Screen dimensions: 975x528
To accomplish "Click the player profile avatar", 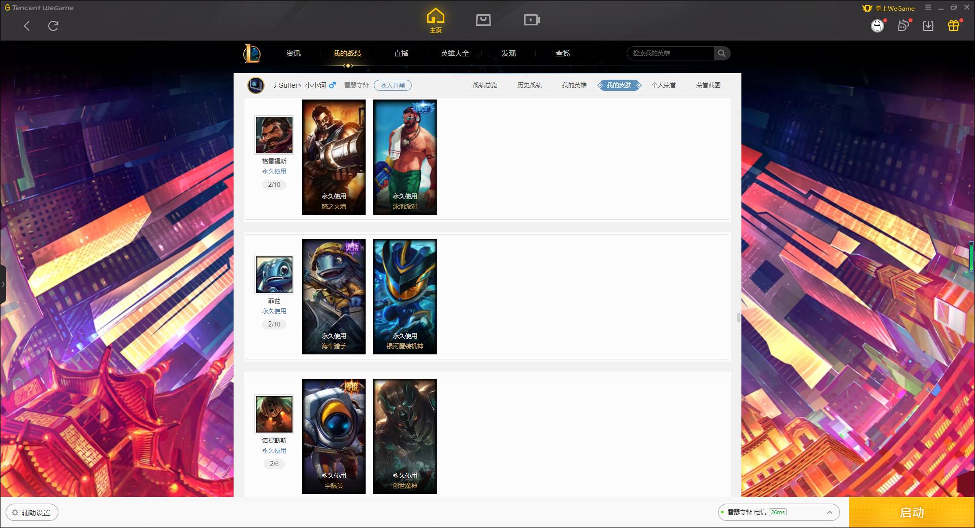I will pyautogui.click(x=256, y=85).
